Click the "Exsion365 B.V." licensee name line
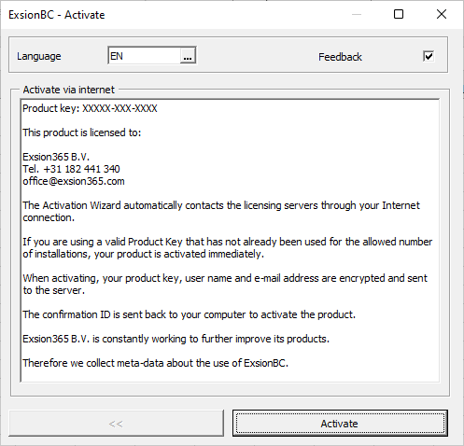This screenshot has width=464, height=446. 56,157
